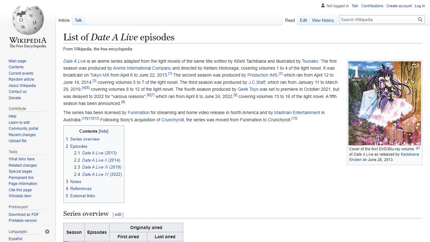The height and width of the screenshot is (242, 430).
Task: Switch to the Talk tab
Action: click(78, 20)
